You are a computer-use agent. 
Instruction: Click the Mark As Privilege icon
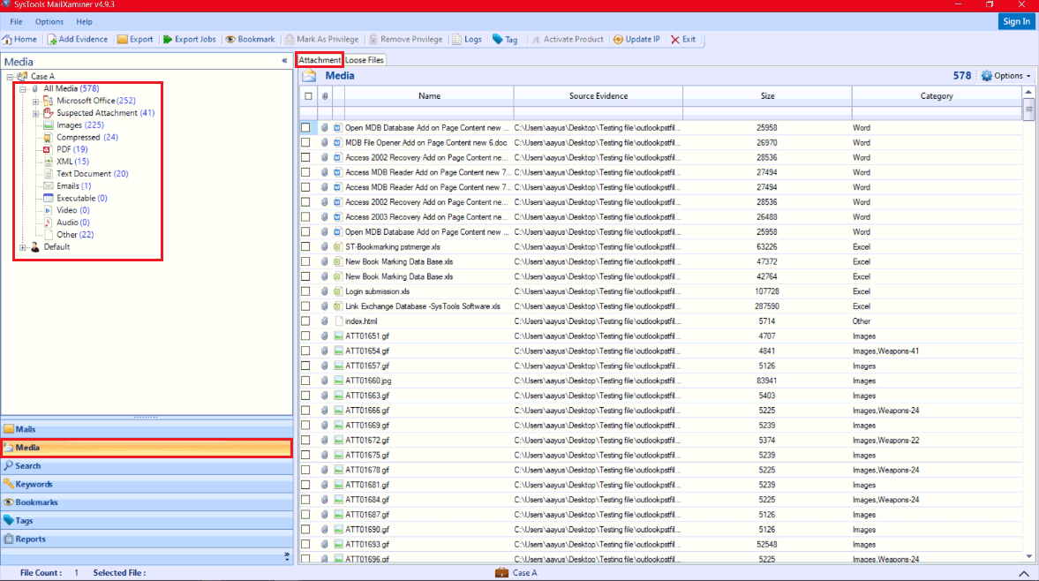point(290,40)
